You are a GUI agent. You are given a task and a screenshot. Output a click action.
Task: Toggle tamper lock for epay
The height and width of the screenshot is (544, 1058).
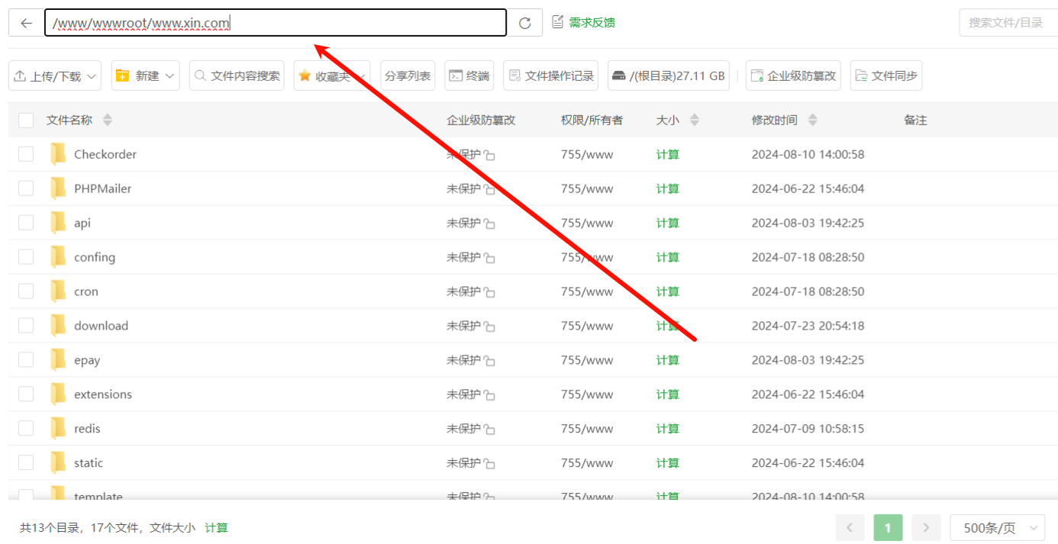[489, 361]
